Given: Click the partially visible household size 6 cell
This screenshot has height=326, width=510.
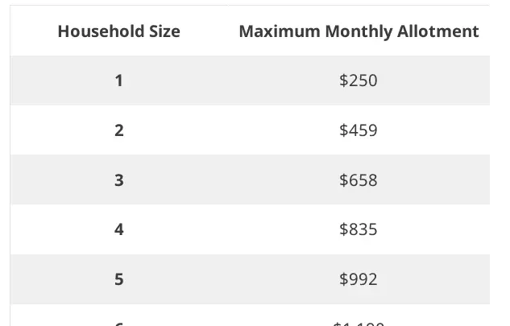Looking at the screenshot, I should [118, 321].
